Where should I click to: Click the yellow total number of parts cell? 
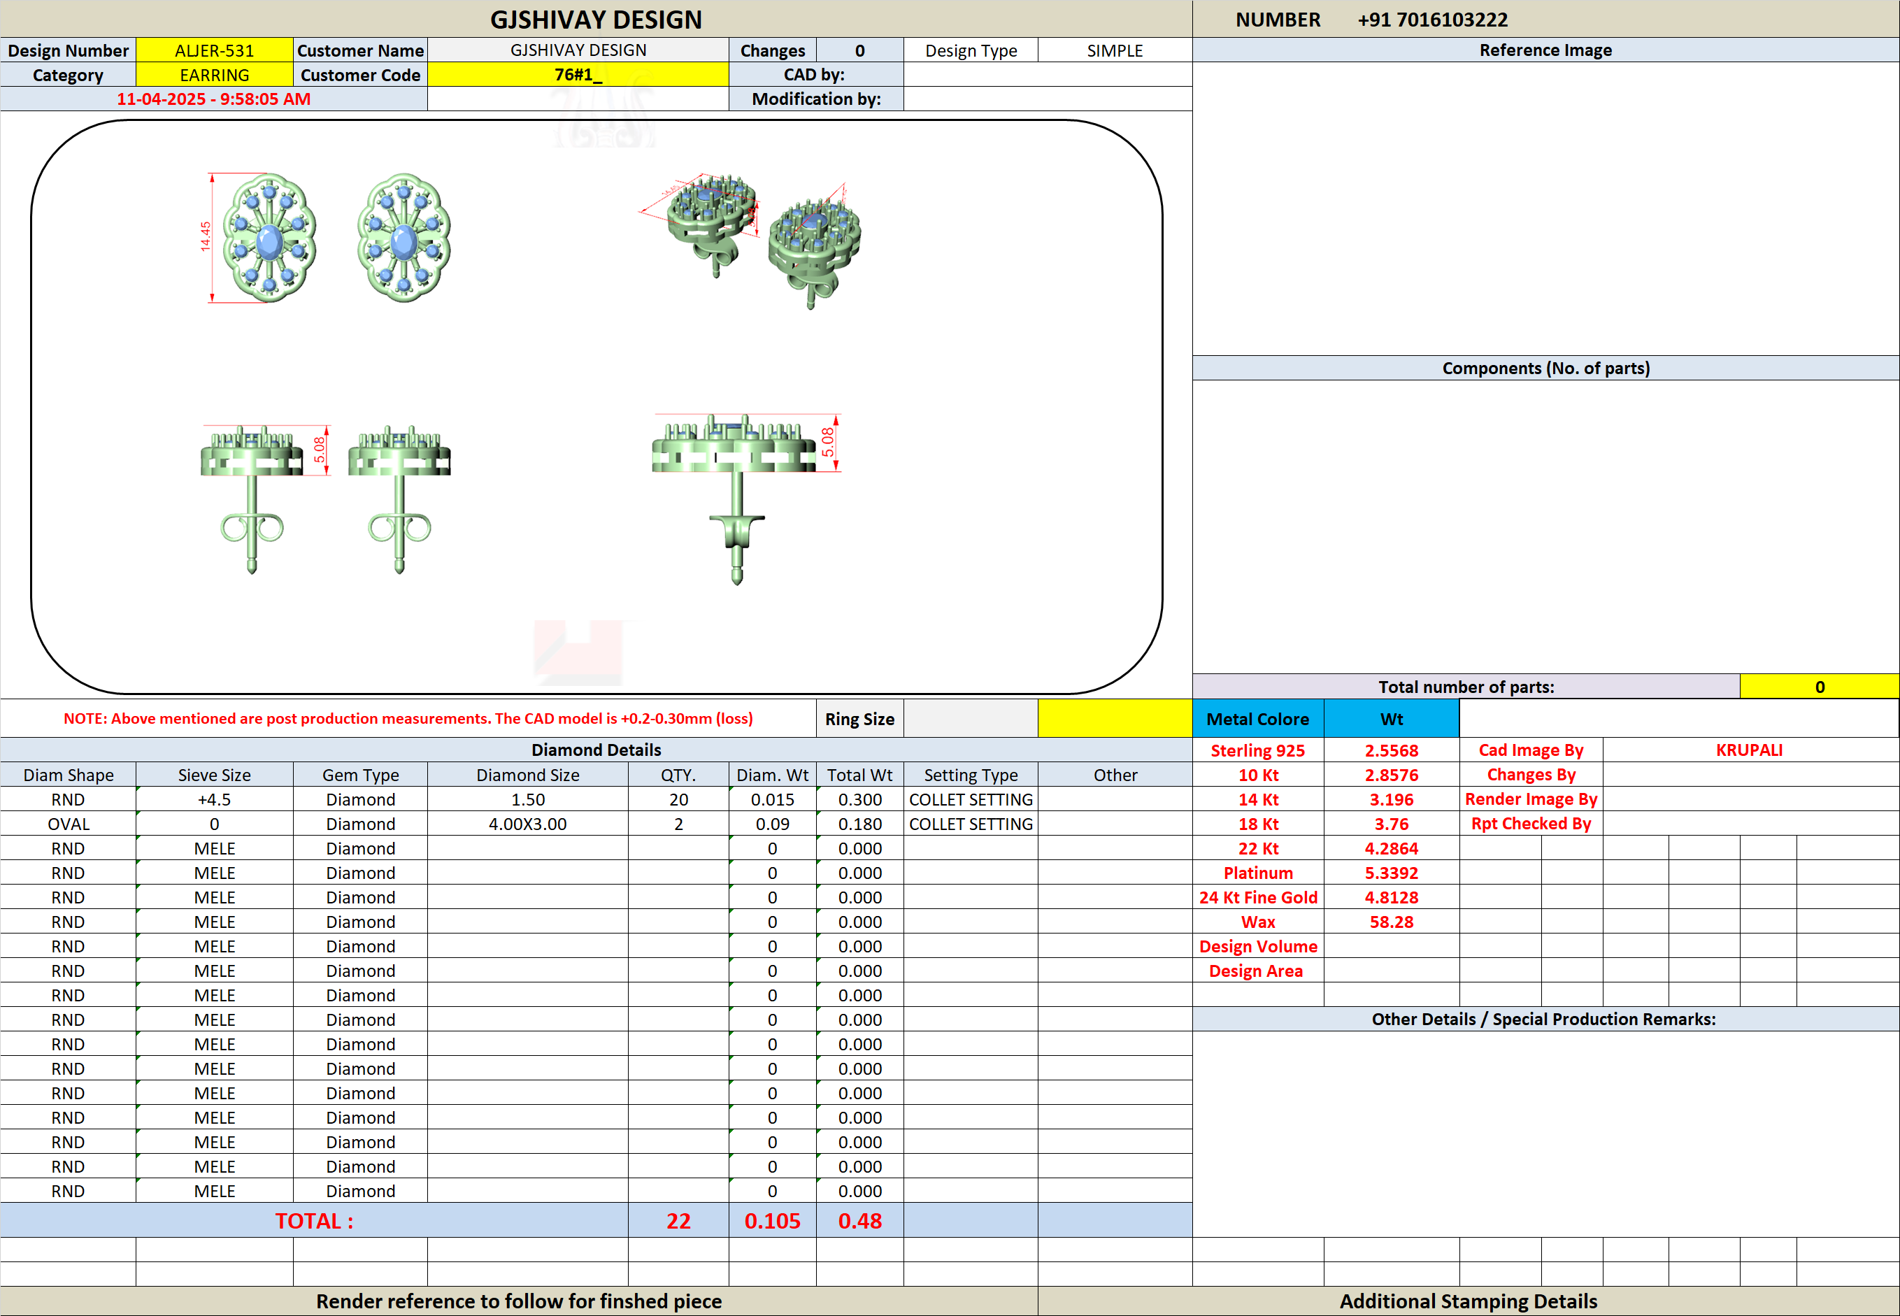pyautogui.click(x=1819, y=687)
